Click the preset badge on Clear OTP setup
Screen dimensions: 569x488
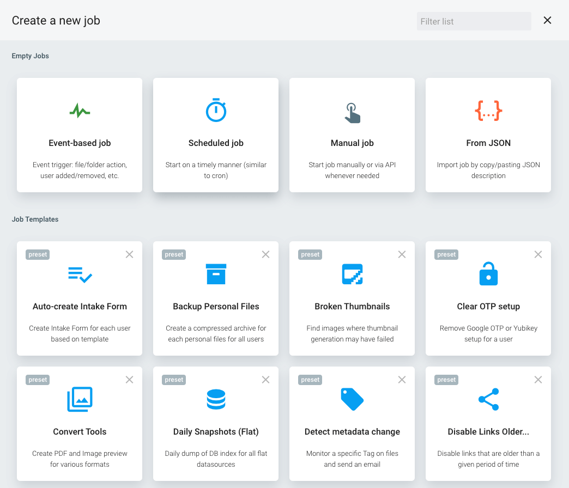pos(446,254)
